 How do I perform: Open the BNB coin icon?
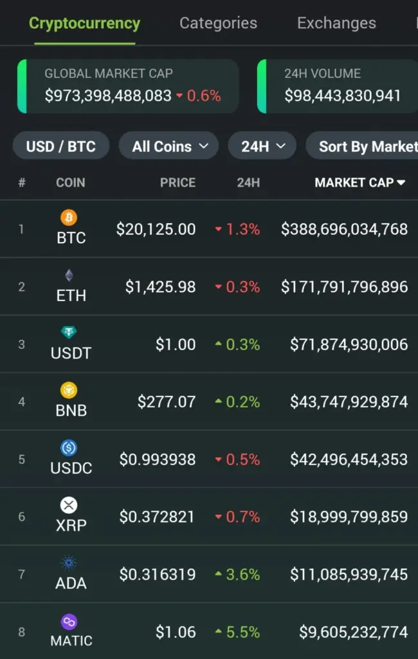[69, 390]
